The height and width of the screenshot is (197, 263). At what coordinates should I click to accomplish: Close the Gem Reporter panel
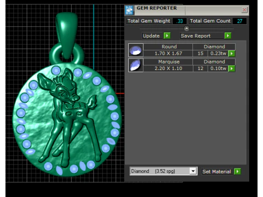click(244, 10)
